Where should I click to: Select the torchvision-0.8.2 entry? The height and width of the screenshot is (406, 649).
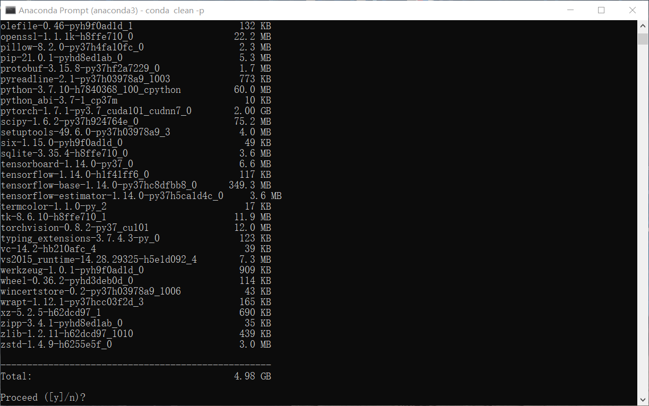point(74,228)
